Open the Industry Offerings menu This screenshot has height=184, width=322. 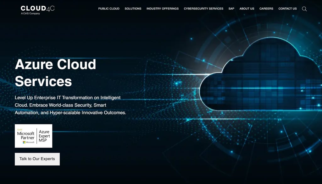tap(163, 8)
